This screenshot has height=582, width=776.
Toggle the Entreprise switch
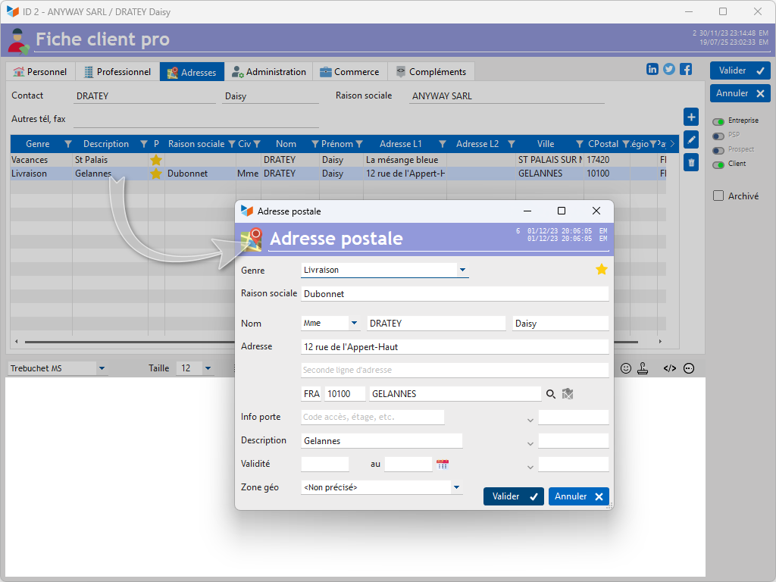coord(718,121)
